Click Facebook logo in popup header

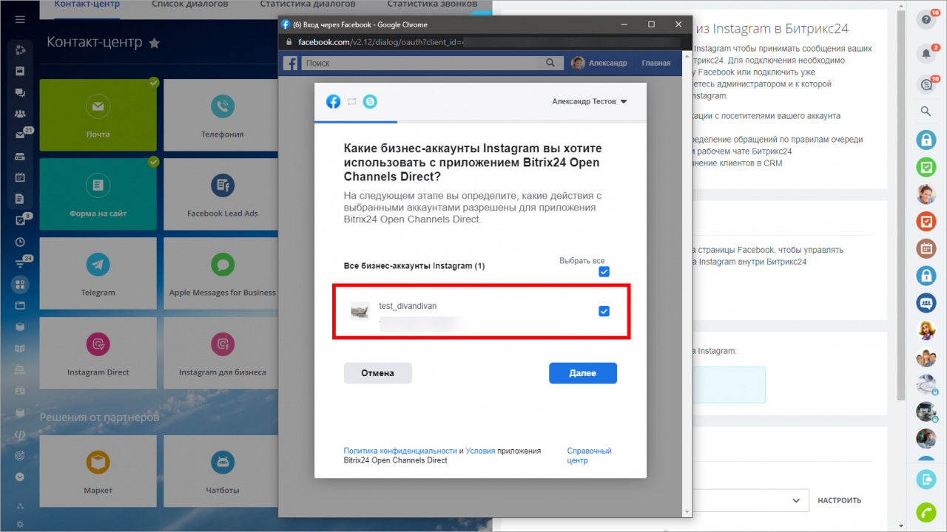[x=291, y=64]
